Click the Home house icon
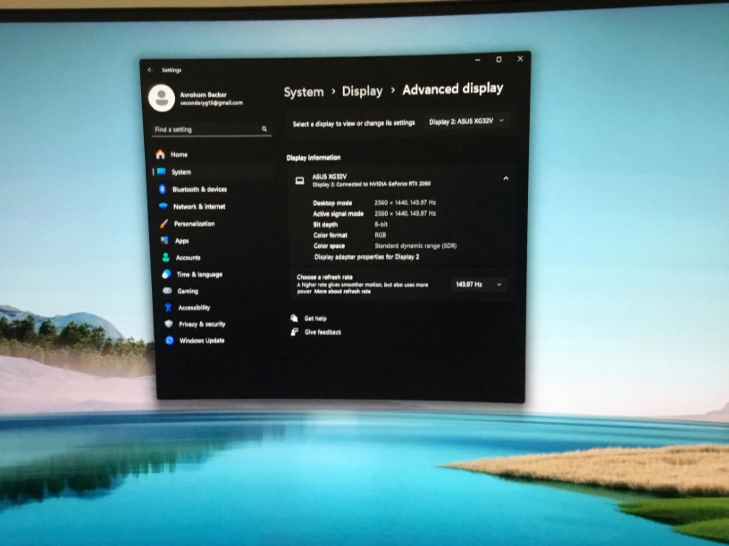The width and height of the screenshot is (729, 546). click(x=160, y=154)
